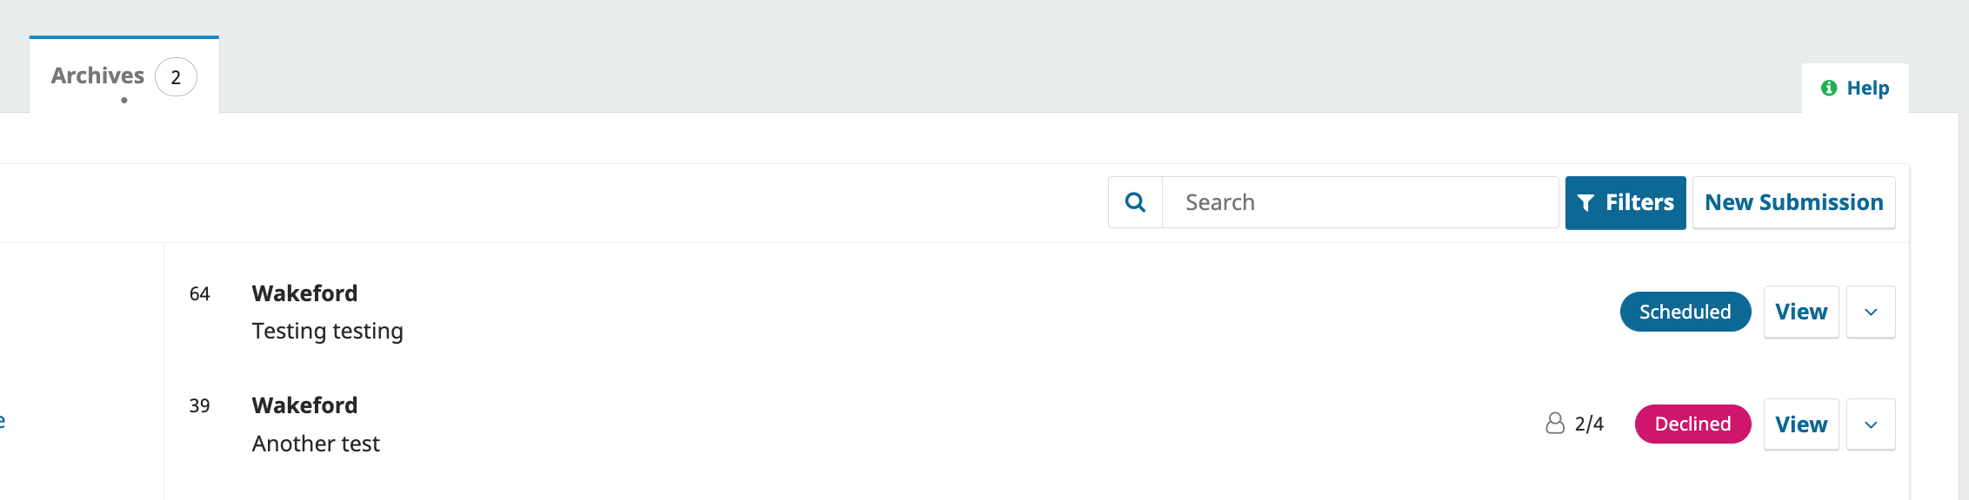Click the funnel icon on Filters
The image size is (1969, 500).
pyautogui.click(x=1585, y=203)
